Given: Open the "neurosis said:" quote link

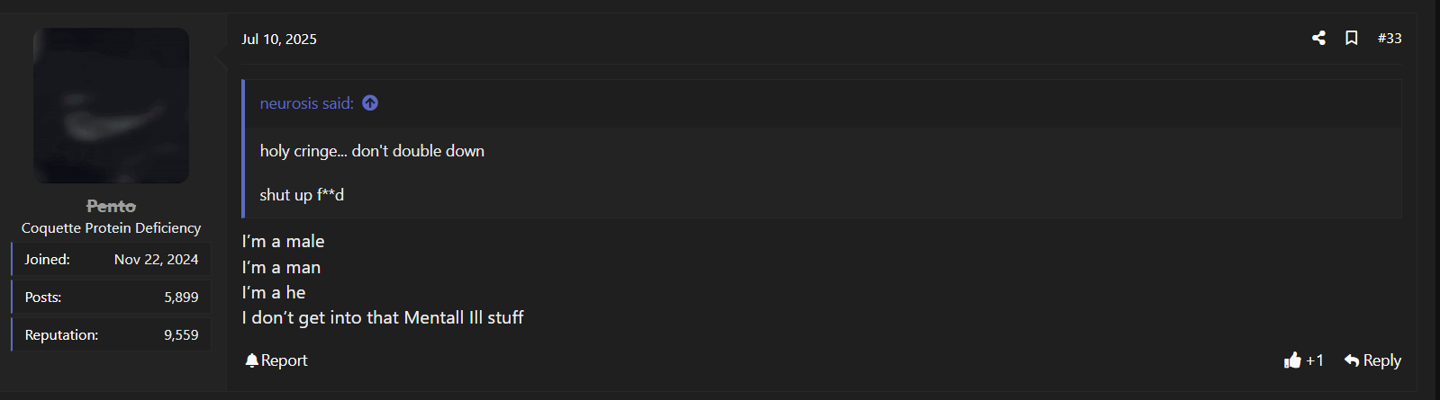Looking at the screenshot, I should click(x=307, y=103).
